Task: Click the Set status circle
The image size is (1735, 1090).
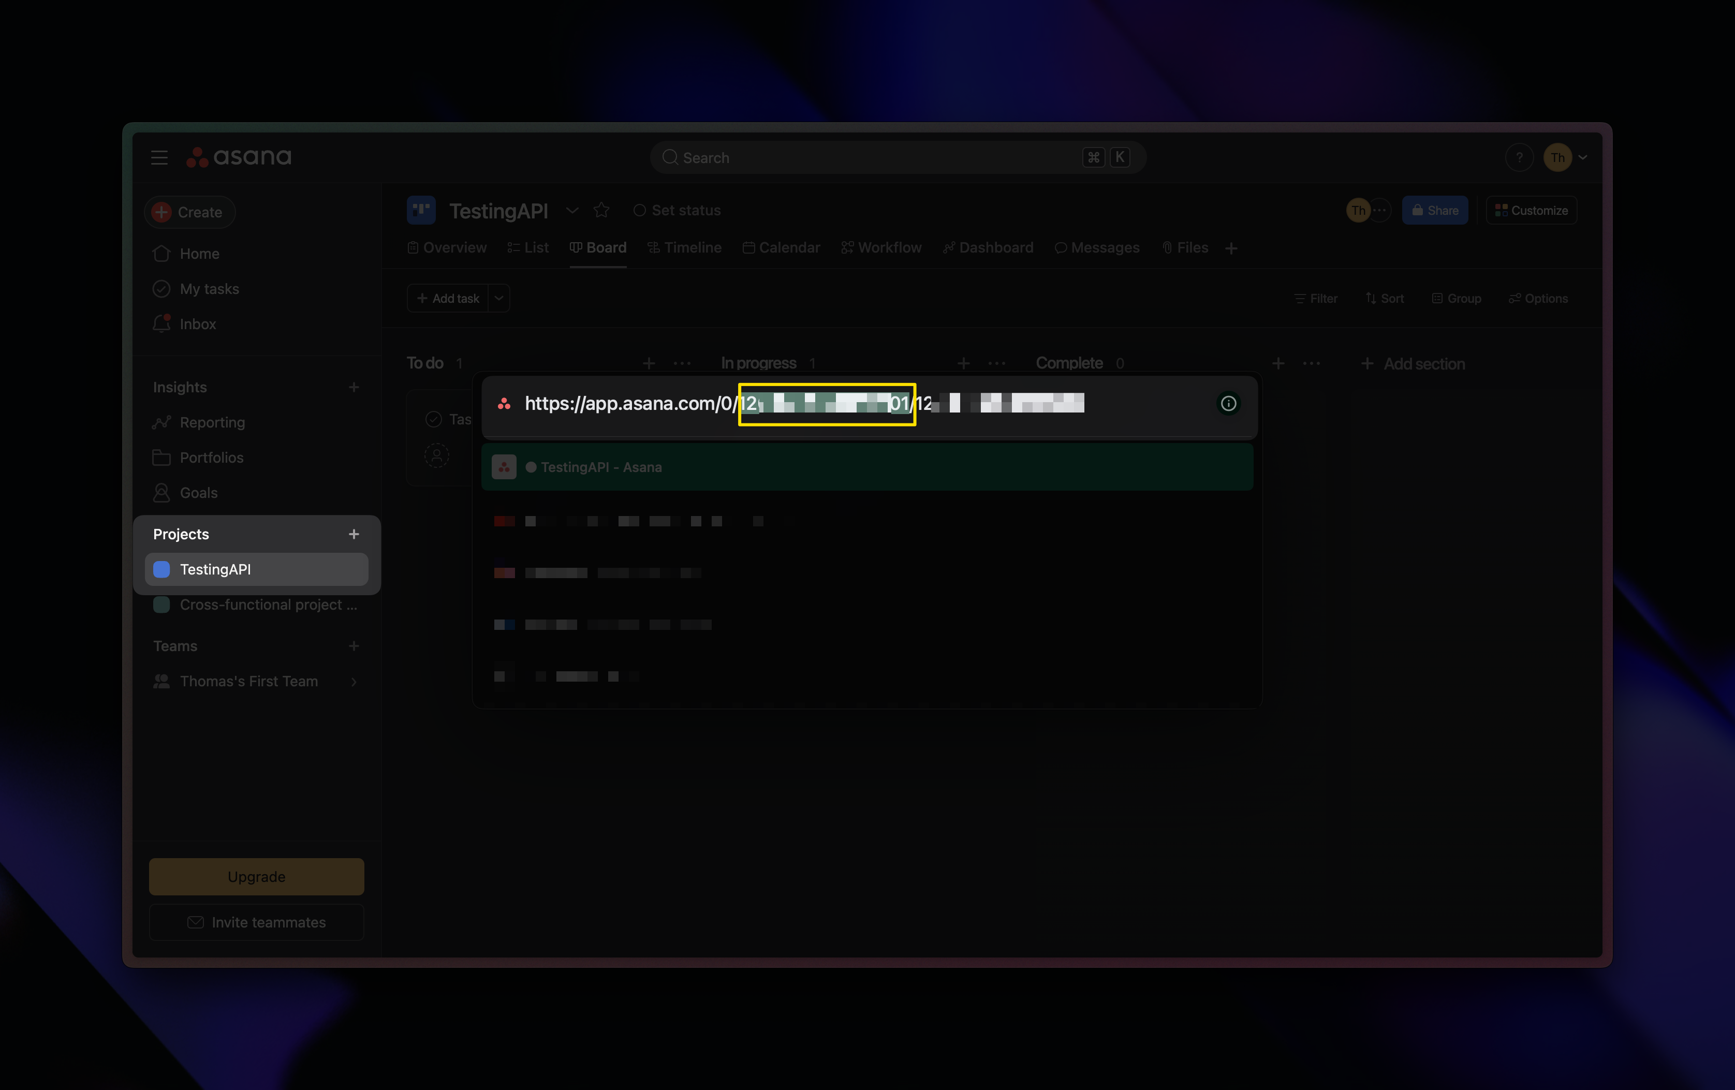Action: [x=639, y=210]
